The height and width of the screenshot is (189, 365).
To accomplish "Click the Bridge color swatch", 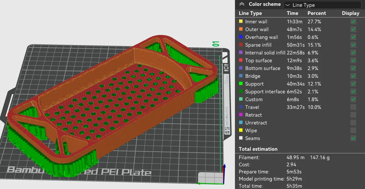I will 241,76.
